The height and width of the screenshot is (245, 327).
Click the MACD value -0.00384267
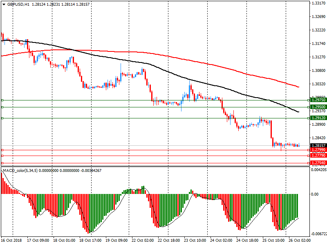[x=91, y=171]
